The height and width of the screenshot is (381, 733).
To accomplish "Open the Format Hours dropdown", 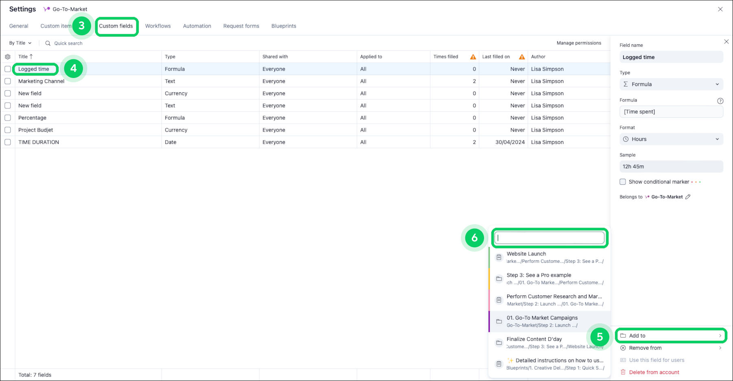I will point(671,139).
